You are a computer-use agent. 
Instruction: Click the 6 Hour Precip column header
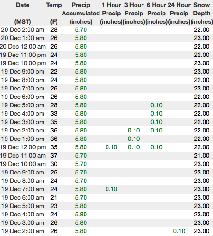point(156,13)
